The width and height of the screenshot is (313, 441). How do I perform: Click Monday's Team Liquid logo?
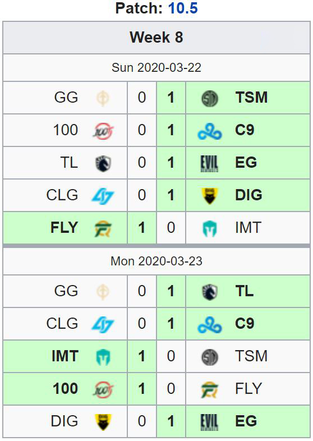coord(210,292)
